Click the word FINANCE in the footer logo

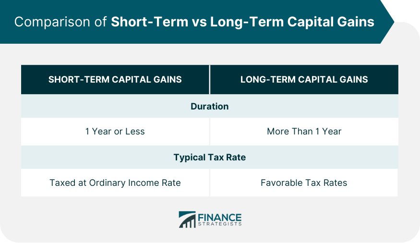point(219,216)
